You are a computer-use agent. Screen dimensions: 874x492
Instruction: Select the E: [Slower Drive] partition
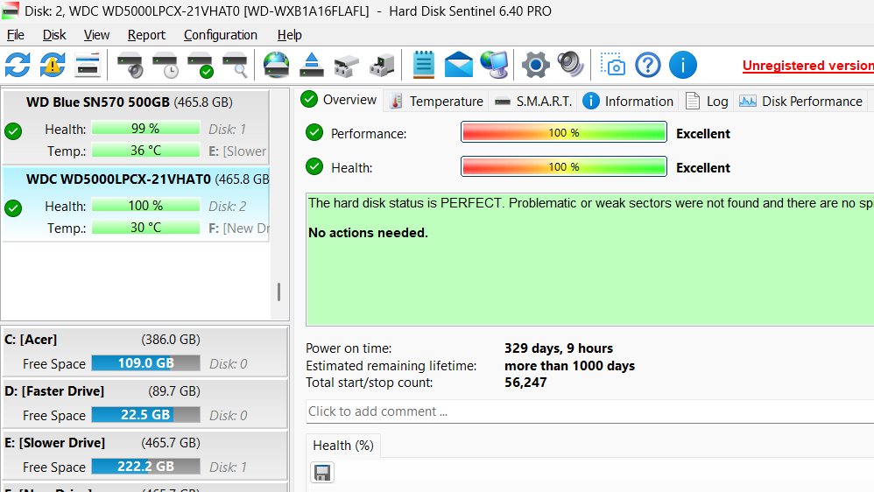144,454
